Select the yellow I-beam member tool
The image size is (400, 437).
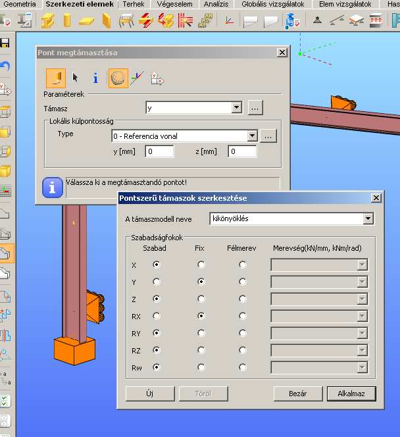[x=48, y=20]
